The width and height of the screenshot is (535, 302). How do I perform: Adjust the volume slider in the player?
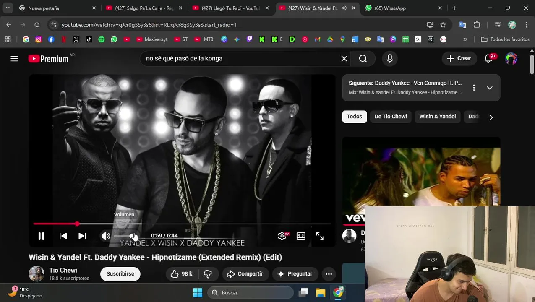coord(125,236)
